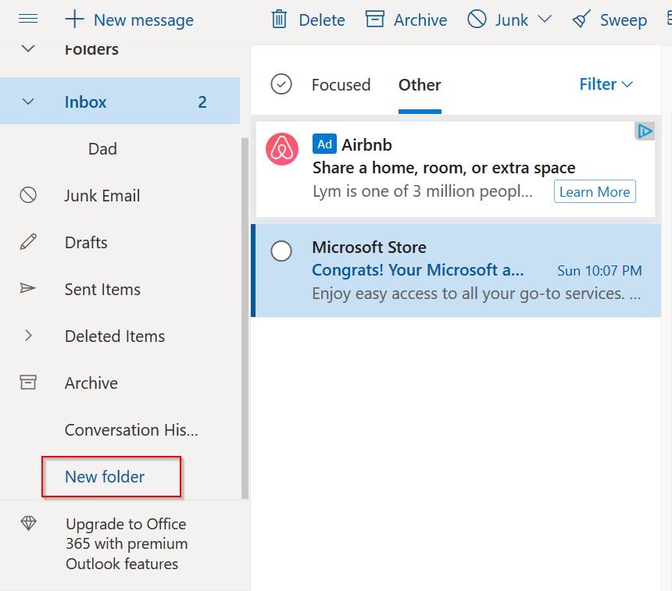Select the Delete icon in the toolbar

279,20
